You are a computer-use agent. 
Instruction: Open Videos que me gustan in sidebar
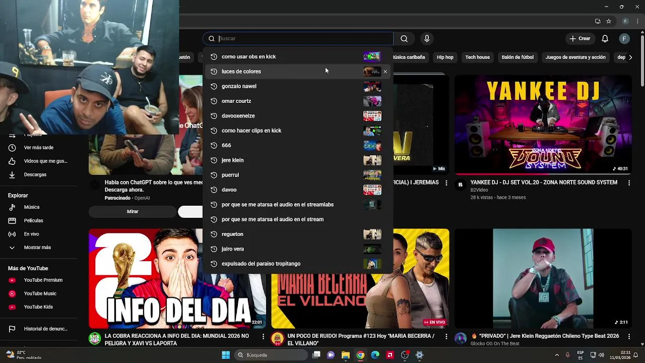click(x=39, y=161)
